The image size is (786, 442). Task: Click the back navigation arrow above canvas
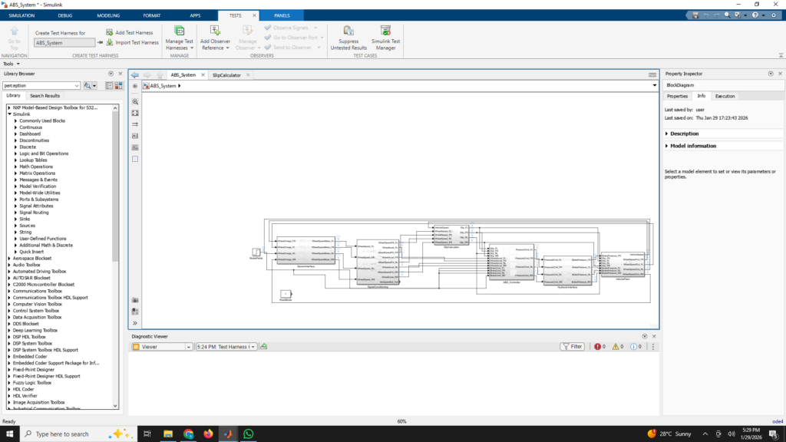(135, 75)
